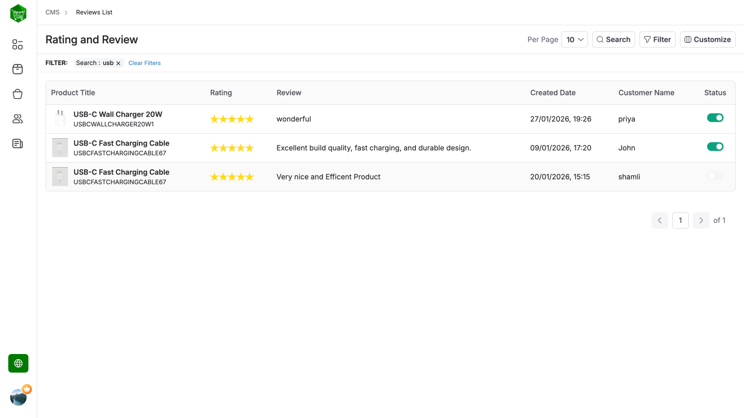Select the Reviews List breadcrumb
744x418 pixels.
coord(94,12)
